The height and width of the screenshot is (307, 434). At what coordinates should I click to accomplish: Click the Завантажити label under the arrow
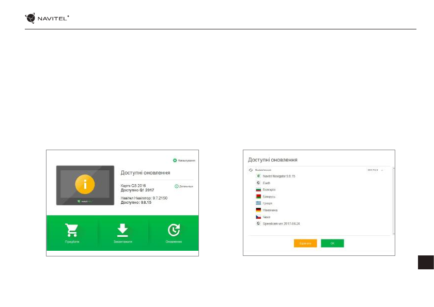coord(123,242)
